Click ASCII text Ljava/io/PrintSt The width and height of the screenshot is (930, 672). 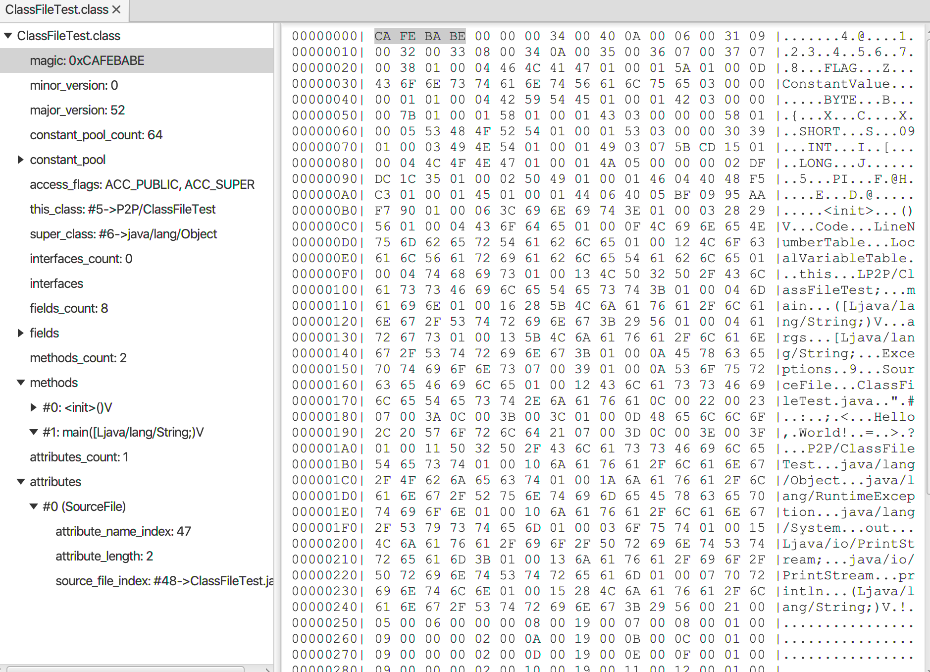tap(848, 544)
